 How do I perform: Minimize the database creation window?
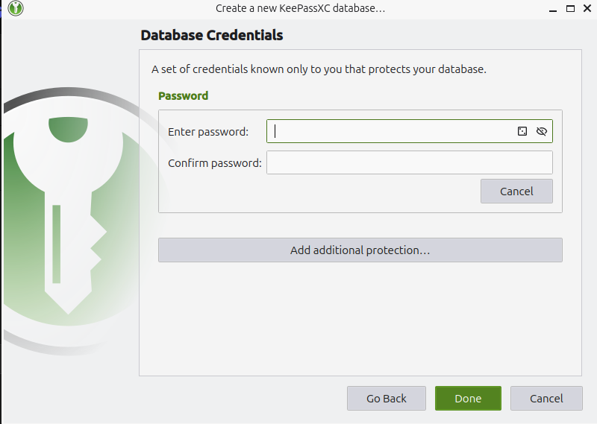[x=552, y=8]
